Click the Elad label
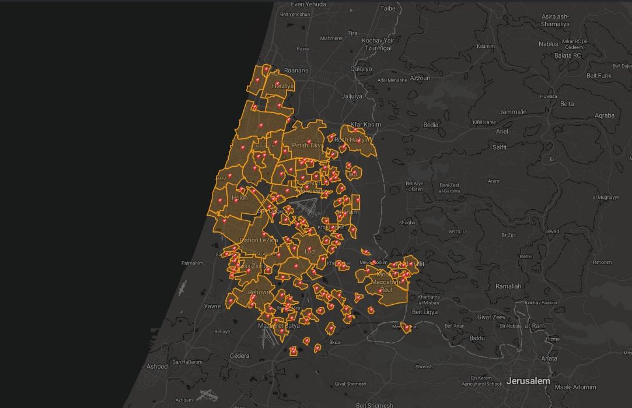Image resolution: width=632 pixels, height=408 pixels. tap(351, 174)
